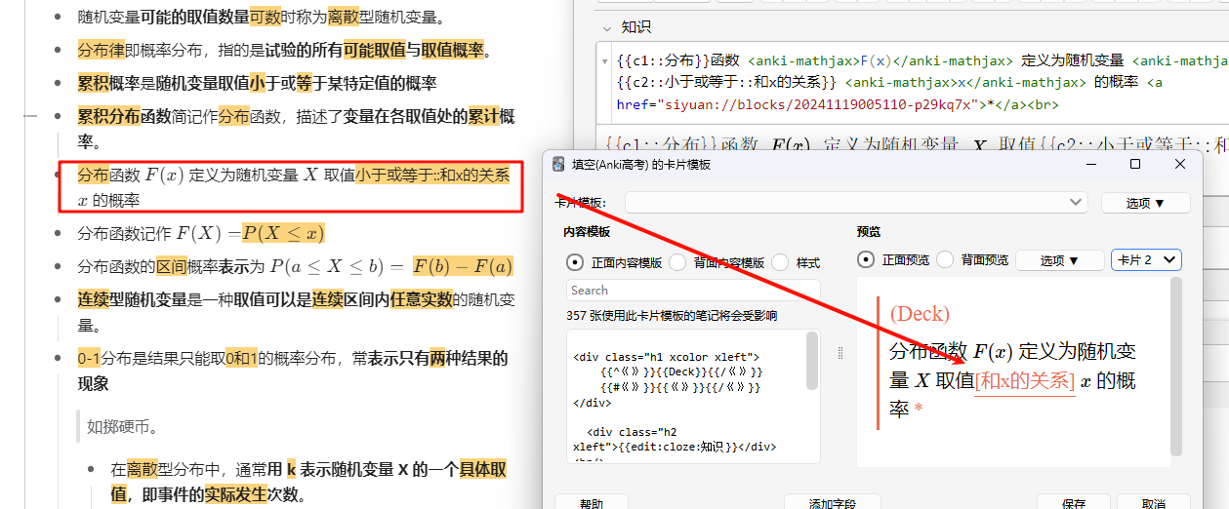Click the highlighted letter k in the notes
The image size is (1229, 509).
click(291, 470)
